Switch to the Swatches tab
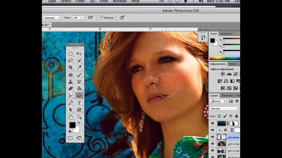Viewport: 282px width, 158px height. pyautogui.click(x=226, y=34)
